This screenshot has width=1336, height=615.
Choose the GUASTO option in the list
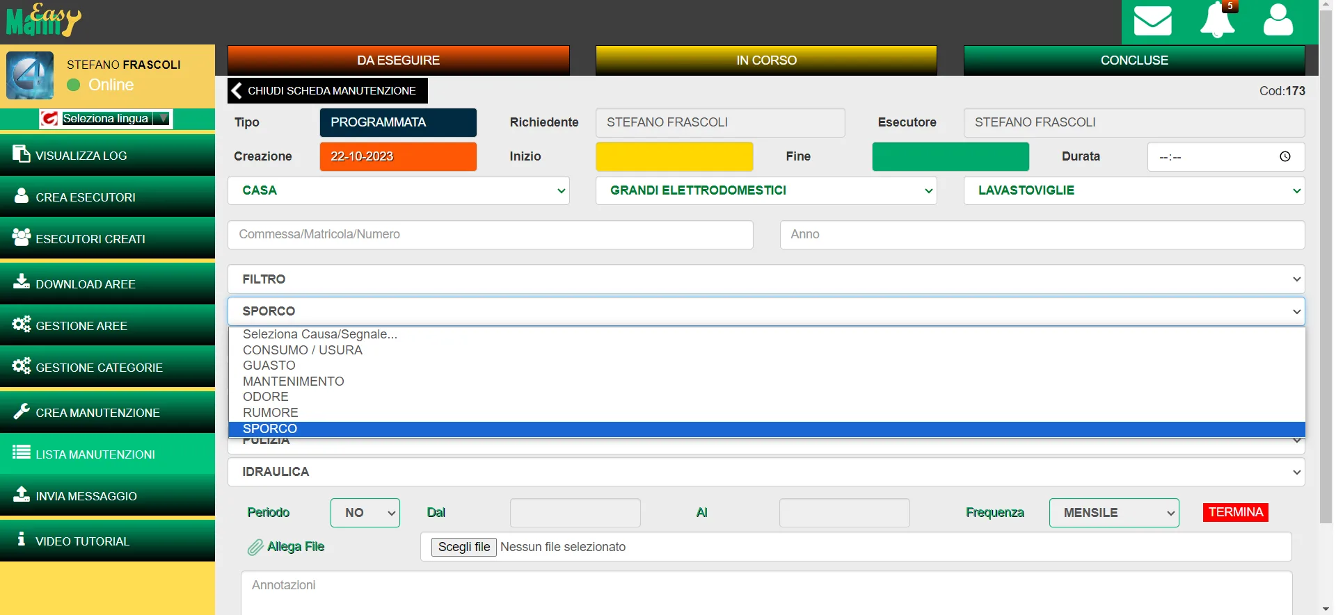[x=269, y=366]
